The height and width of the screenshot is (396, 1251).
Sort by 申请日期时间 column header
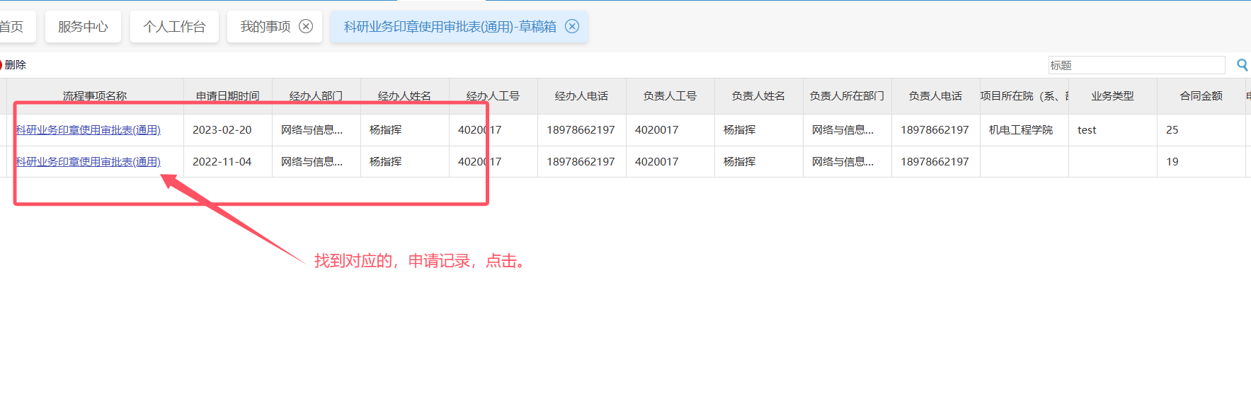227,96
